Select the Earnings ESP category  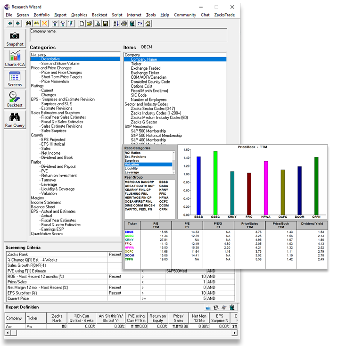click(x=52, y=229)
